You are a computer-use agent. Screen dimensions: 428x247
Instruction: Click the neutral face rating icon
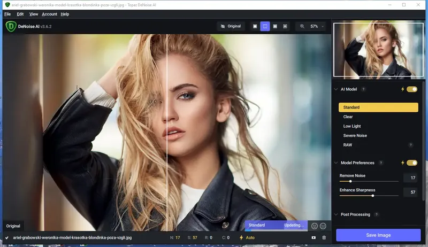tap(323, 226)
